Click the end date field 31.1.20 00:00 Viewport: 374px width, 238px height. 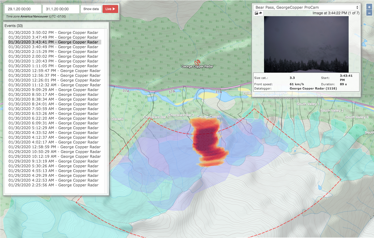click(x=61, y=9)
